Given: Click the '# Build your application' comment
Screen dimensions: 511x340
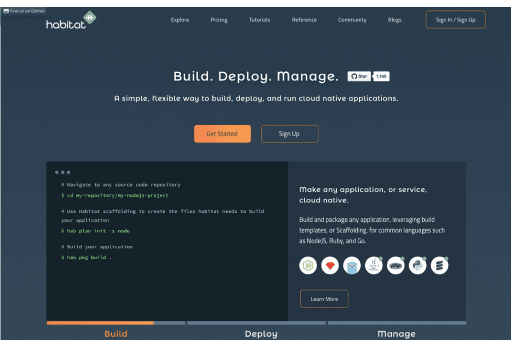Looking at the screenshot, I should tap(97, 247).
